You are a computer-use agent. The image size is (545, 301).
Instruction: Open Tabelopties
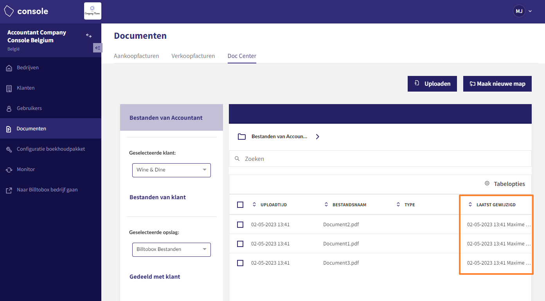[509, 184]
